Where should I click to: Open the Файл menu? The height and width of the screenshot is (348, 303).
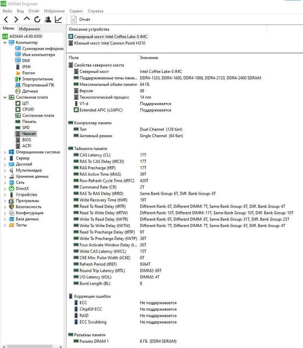pos(7,11)
